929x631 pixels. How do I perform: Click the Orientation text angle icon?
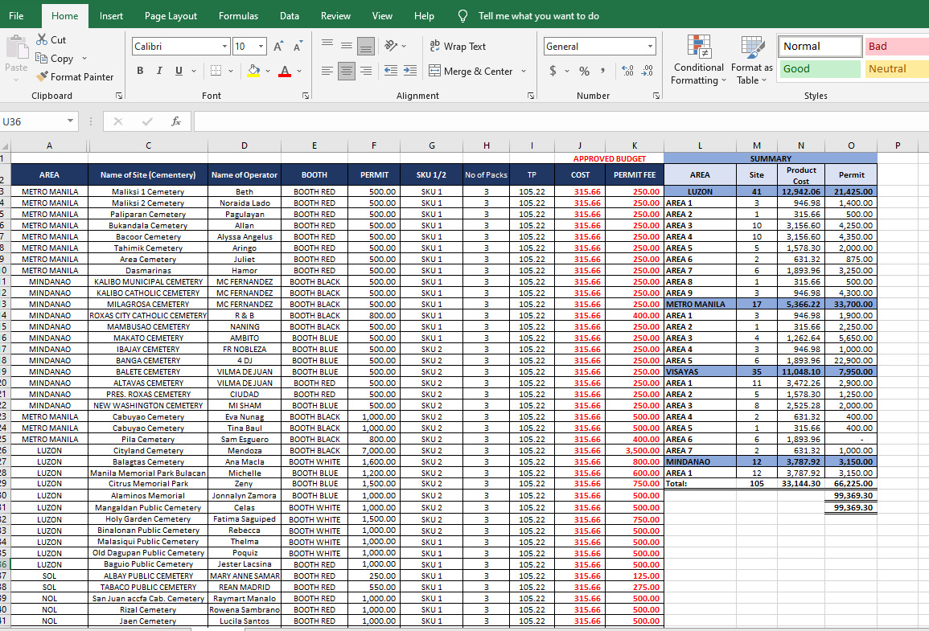(x=390, y=46)
